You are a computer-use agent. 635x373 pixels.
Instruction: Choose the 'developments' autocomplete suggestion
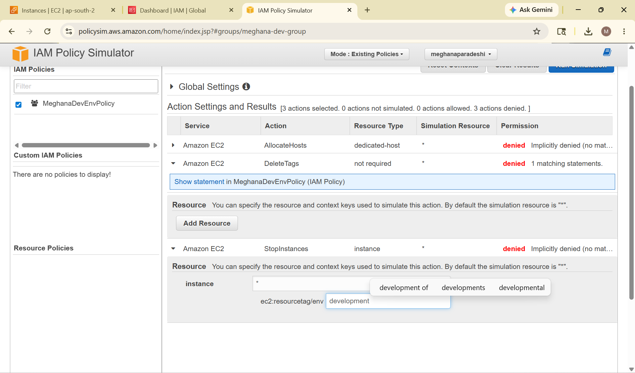(x=463, y=288)
